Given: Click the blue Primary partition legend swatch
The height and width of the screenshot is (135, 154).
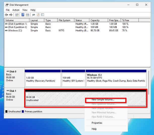Looking at the screenshot, I should (23, 112).
